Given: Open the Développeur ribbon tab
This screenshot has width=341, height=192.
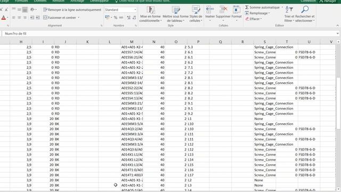Looking at the screenshot, I should [x=100, y=1].
